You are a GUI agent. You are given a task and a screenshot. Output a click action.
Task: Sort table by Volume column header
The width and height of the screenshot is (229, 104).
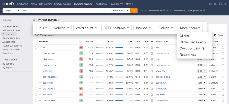point(90,42)
